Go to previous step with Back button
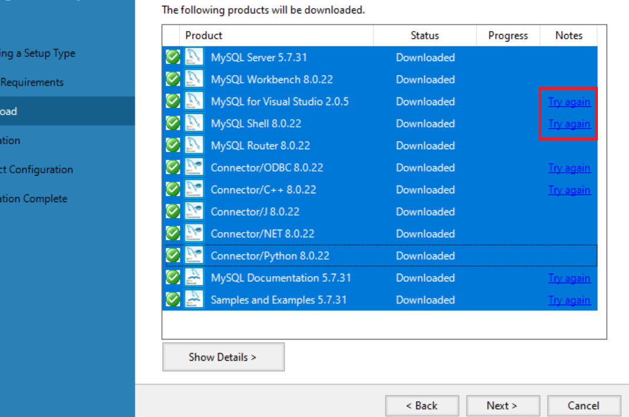 [422, 406]
